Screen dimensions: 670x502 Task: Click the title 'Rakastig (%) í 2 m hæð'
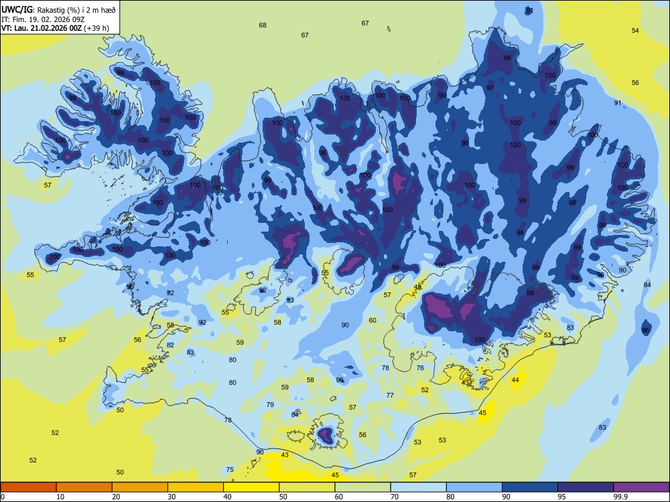tap(76, 10)
